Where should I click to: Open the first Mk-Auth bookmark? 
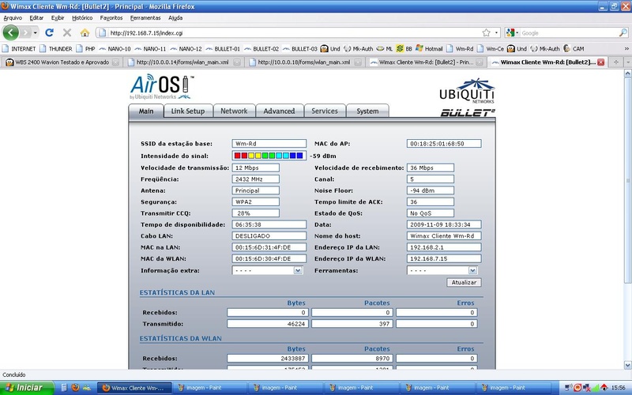click(x=359, y=49)
